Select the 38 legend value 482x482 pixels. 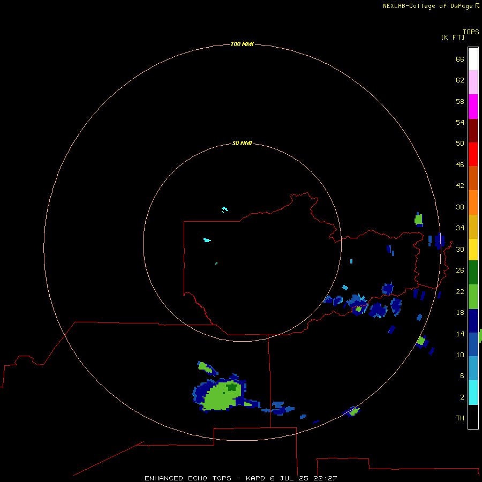click(460, 207)
